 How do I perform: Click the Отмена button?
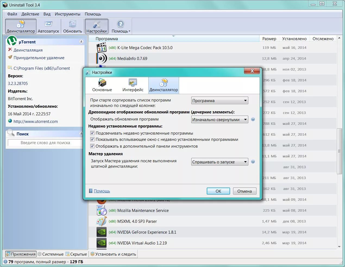click(x=244, y=191)
